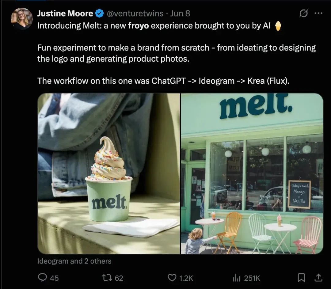This screenshot has height=289, width=331.
Task: Click the Grok slashed-circle icon
Action: (303, 13)
